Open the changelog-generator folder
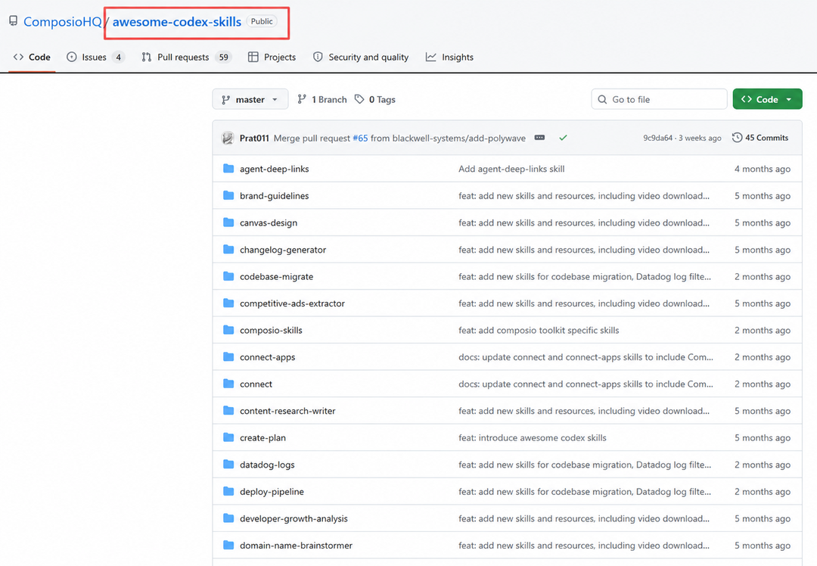 [x=283, y=250]
